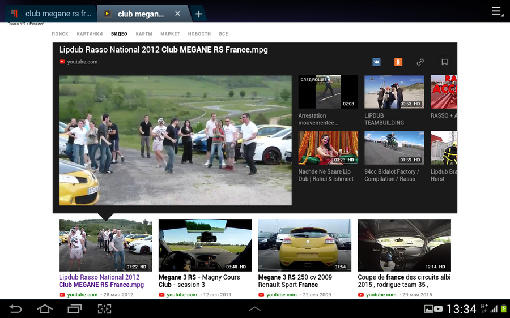Click 'Megane 3 RS - Magny Cours Club' link
The image size is (510, 318).
(x=199, y=281)
